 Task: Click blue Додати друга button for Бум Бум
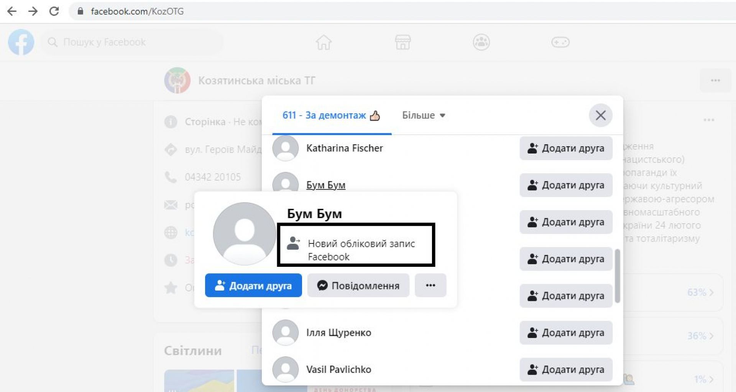pyautogui.click(x=253, y=285)
